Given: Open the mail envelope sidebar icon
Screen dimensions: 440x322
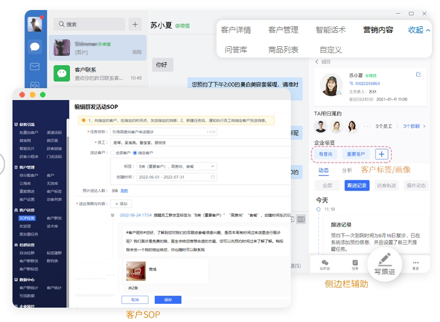Looking at the screenshot, I should (35, 67).
